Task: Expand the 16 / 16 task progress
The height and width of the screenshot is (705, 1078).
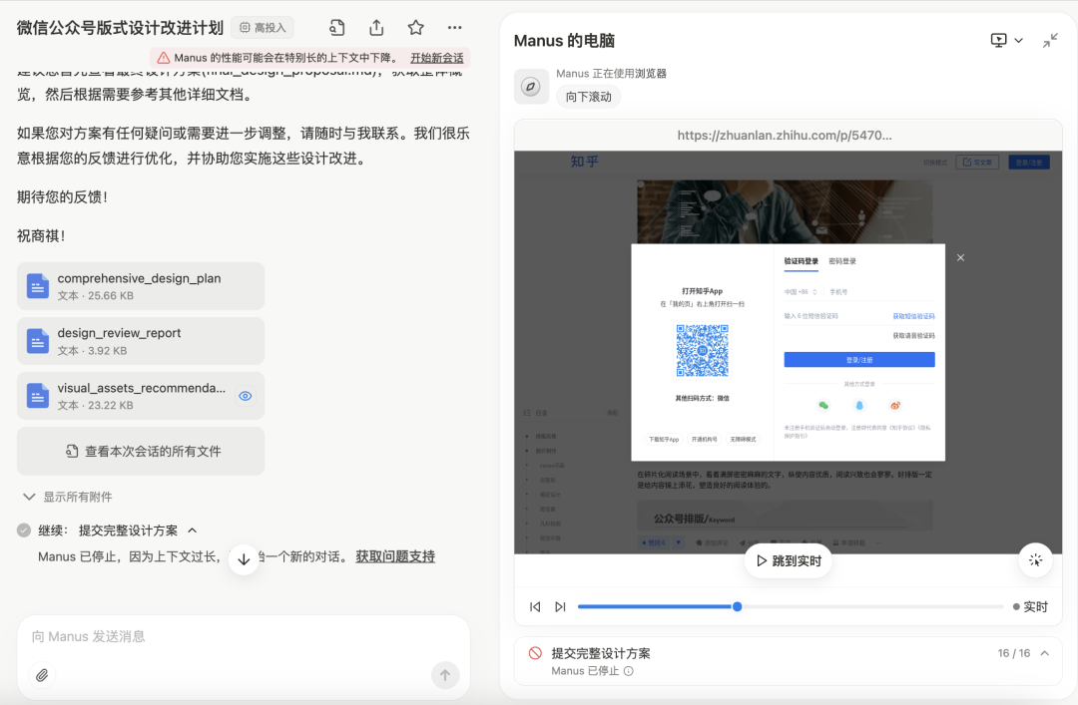Action: point(1045,653)
